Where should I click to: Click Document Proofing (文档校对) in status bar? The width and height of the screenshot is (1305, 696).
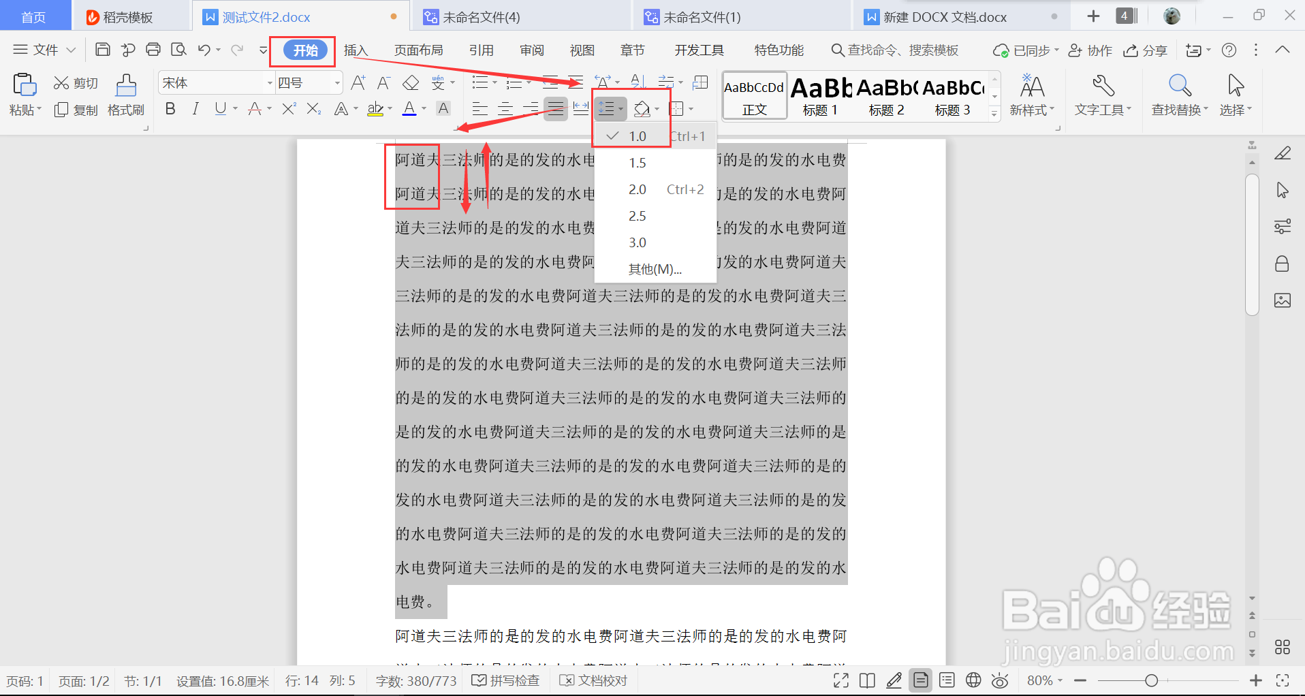click(x=593, y=680)
